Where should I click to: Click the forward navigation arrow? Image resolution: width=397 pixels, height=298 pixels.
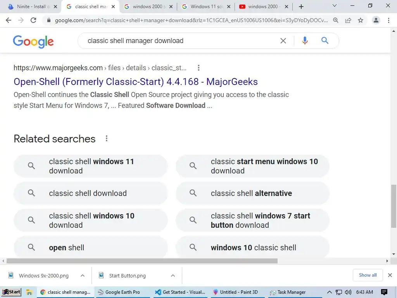pos(21,20)
